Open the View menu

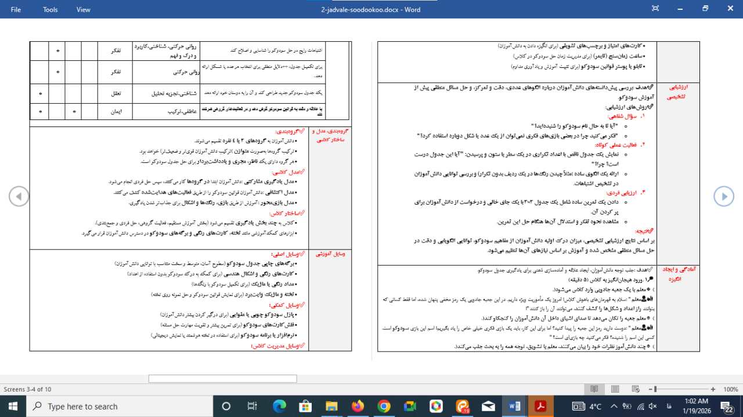[84, 9]
